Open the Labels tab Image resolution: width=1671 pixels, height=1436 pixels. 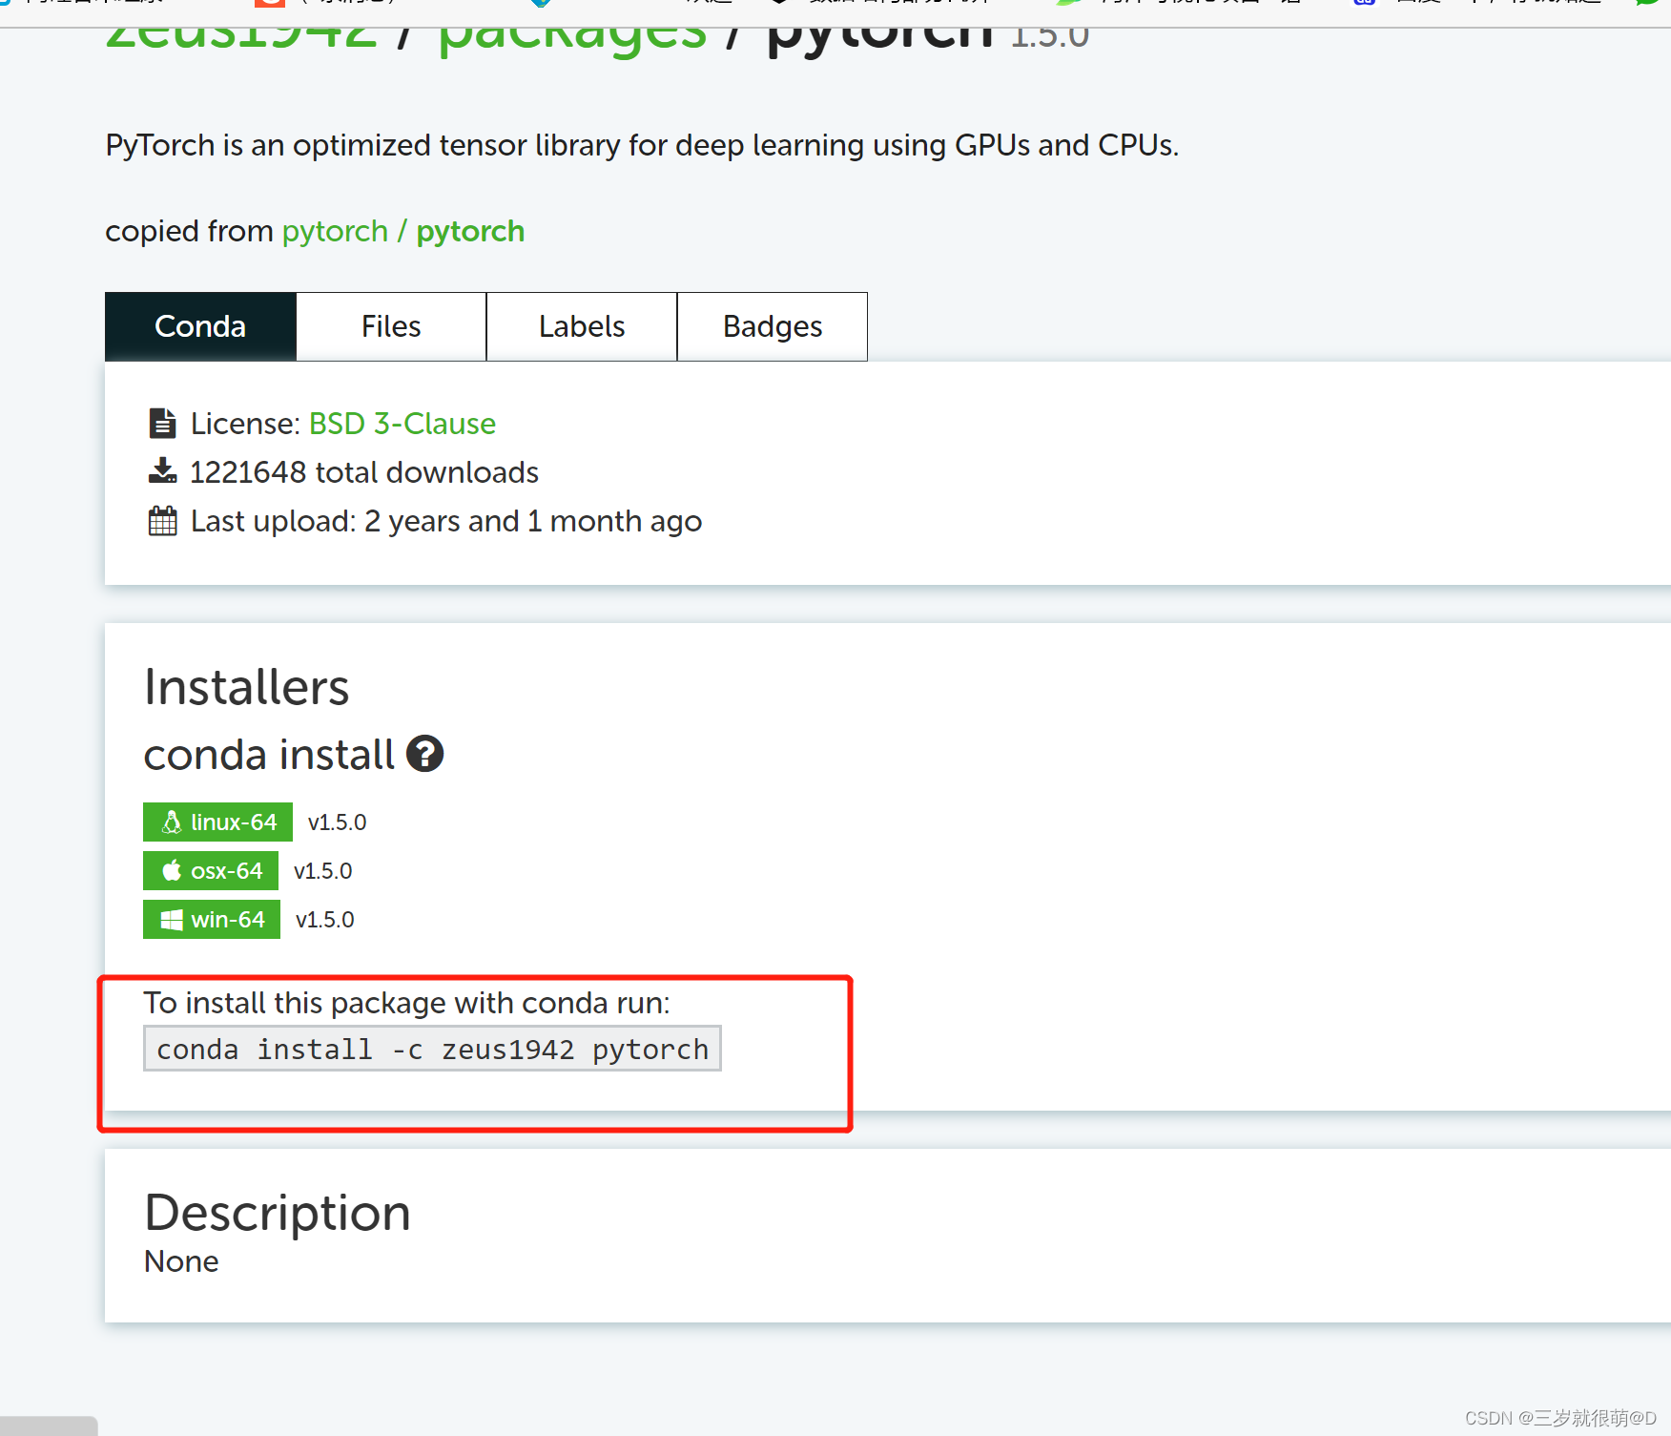coord(582,326)
